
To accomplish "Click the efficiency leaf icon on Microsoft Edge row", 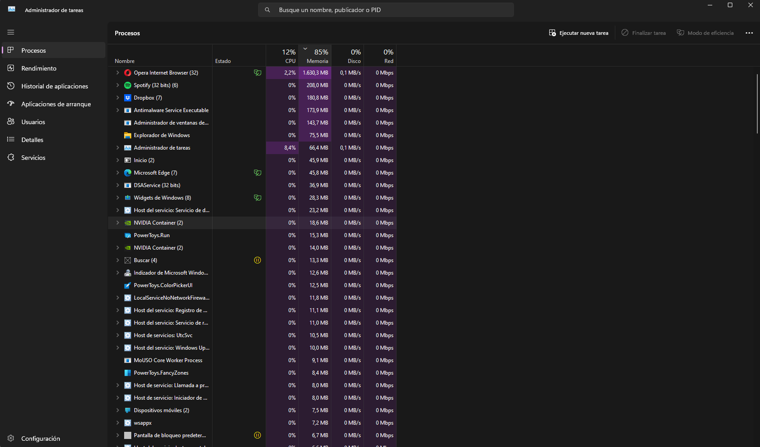I will pyautogui.click(x=258, y=173).
